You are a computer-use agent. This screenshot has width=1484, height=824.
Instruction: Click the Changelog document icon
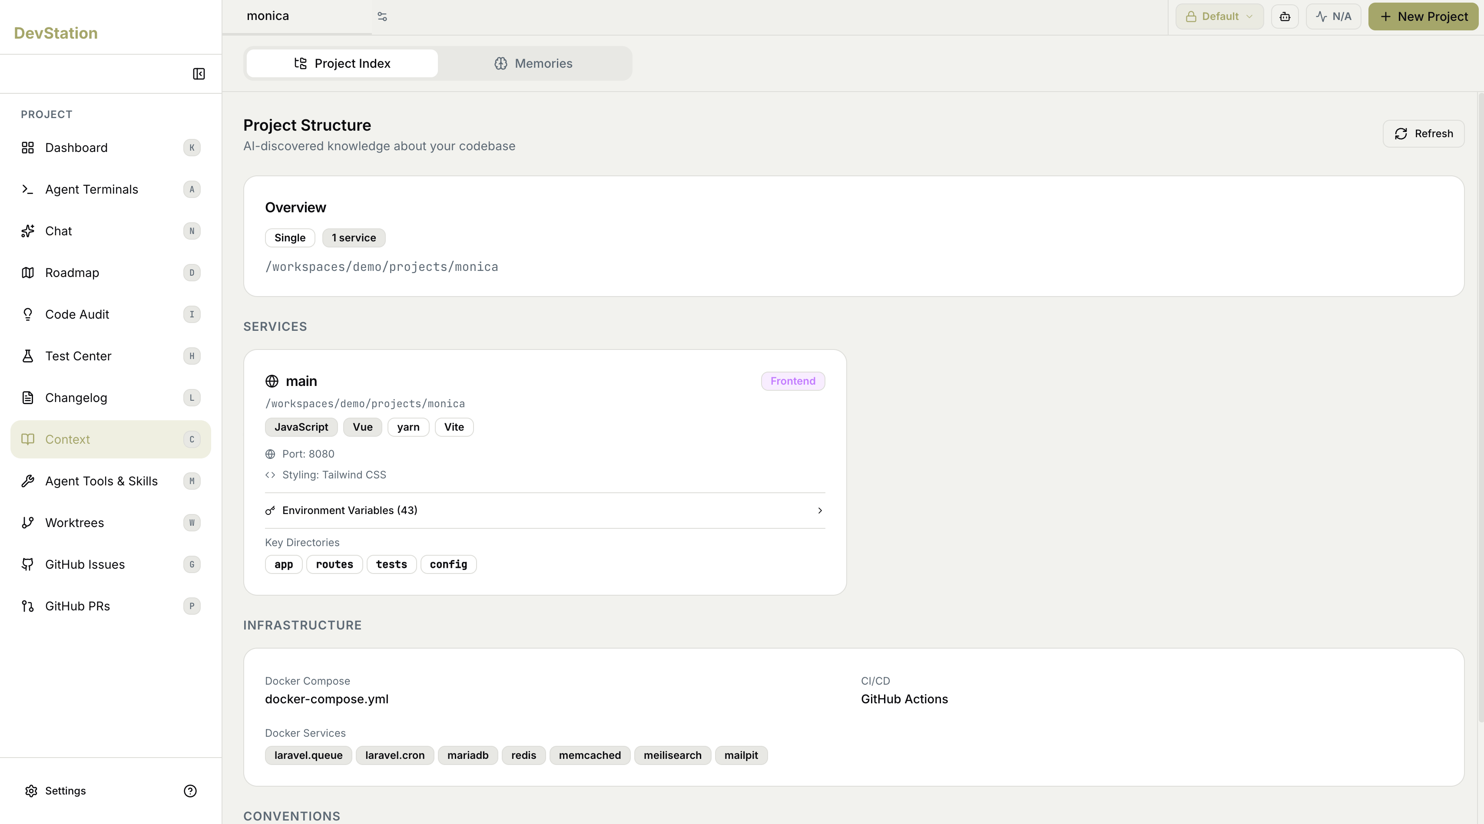tap(28, 398)
